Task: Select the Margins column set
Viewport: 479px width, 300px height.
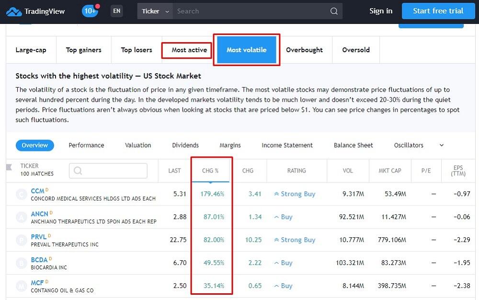Action: [230, 145]
